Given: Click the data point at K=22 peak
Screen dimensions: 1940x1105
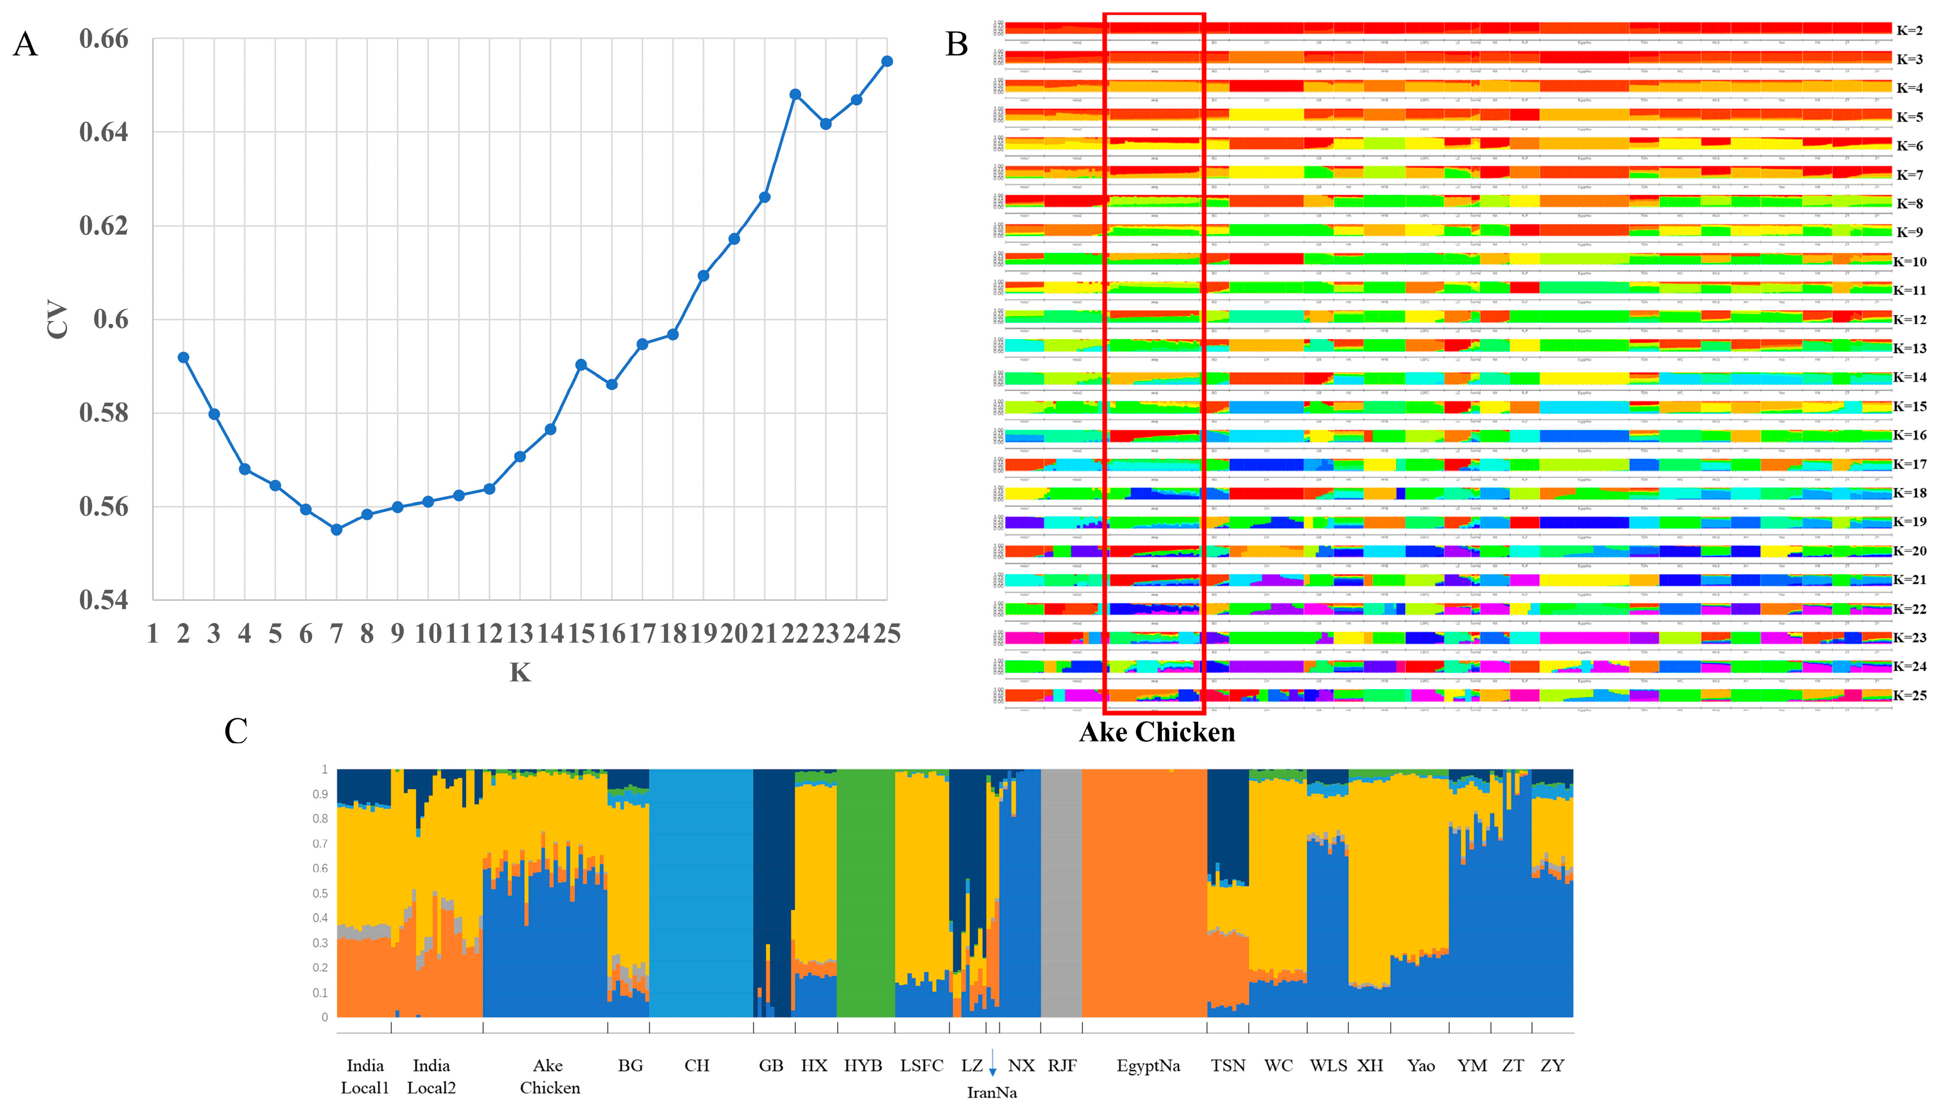Looking at the screenshot, I should tap(795, 95).
